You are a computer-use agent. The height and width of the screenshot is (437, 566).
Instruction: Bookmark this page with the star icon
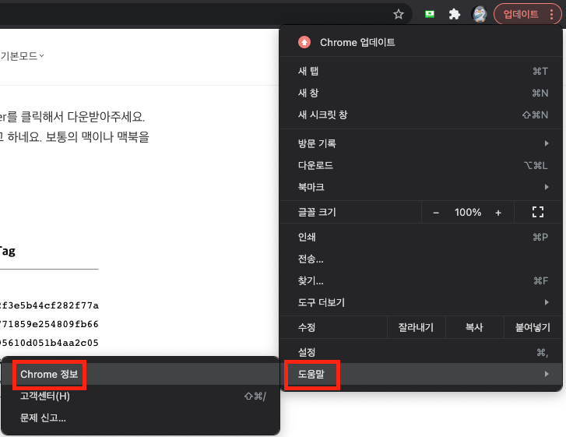coord(398,15)
